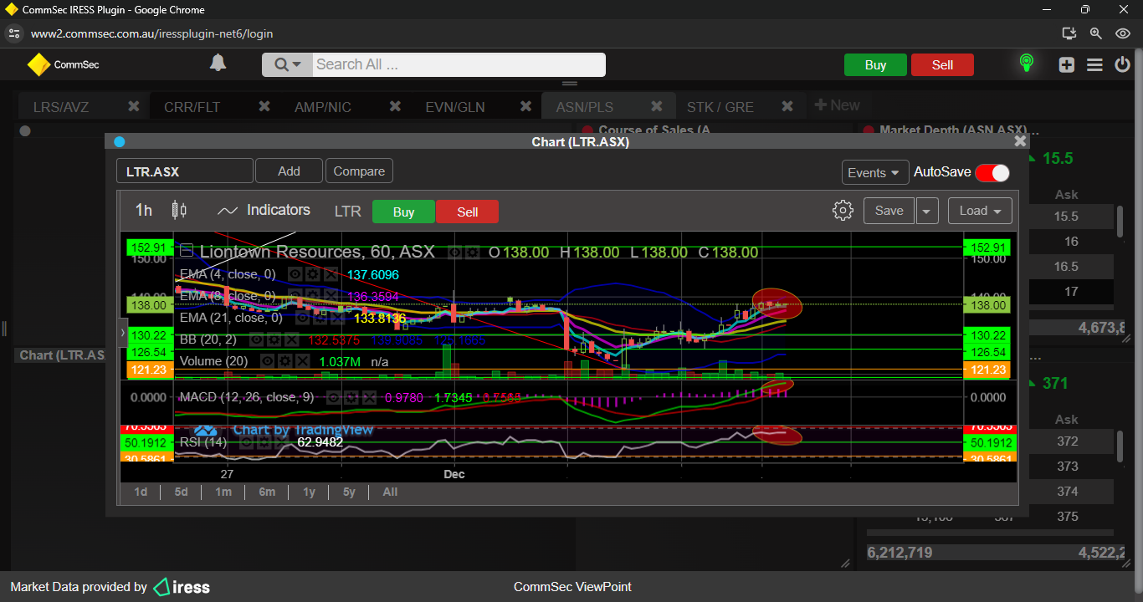1143x602 pixels.
Task: Open the hamburger main menu
Action: point(1094,64)
